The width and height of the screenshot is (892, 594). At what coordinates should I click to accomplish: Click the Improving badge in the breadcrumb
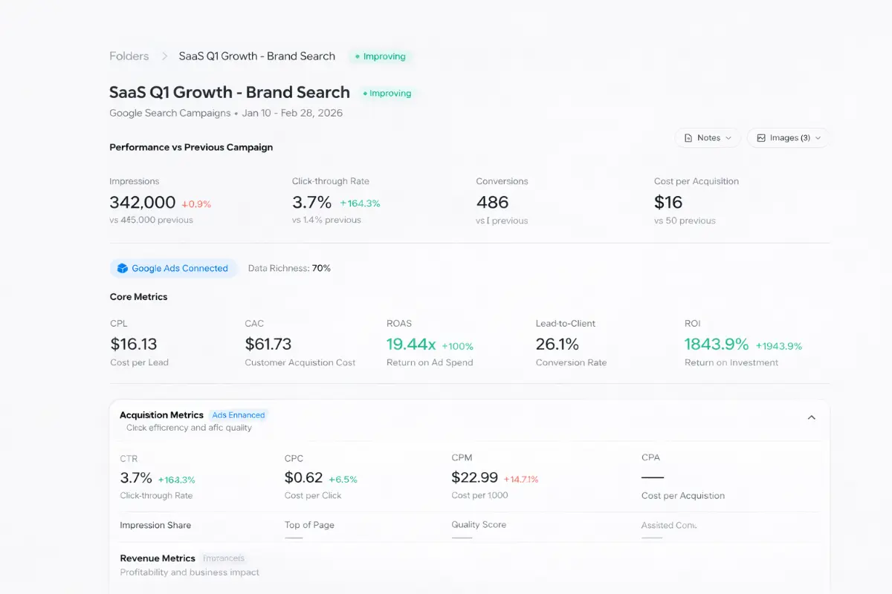tap(381, 56)
